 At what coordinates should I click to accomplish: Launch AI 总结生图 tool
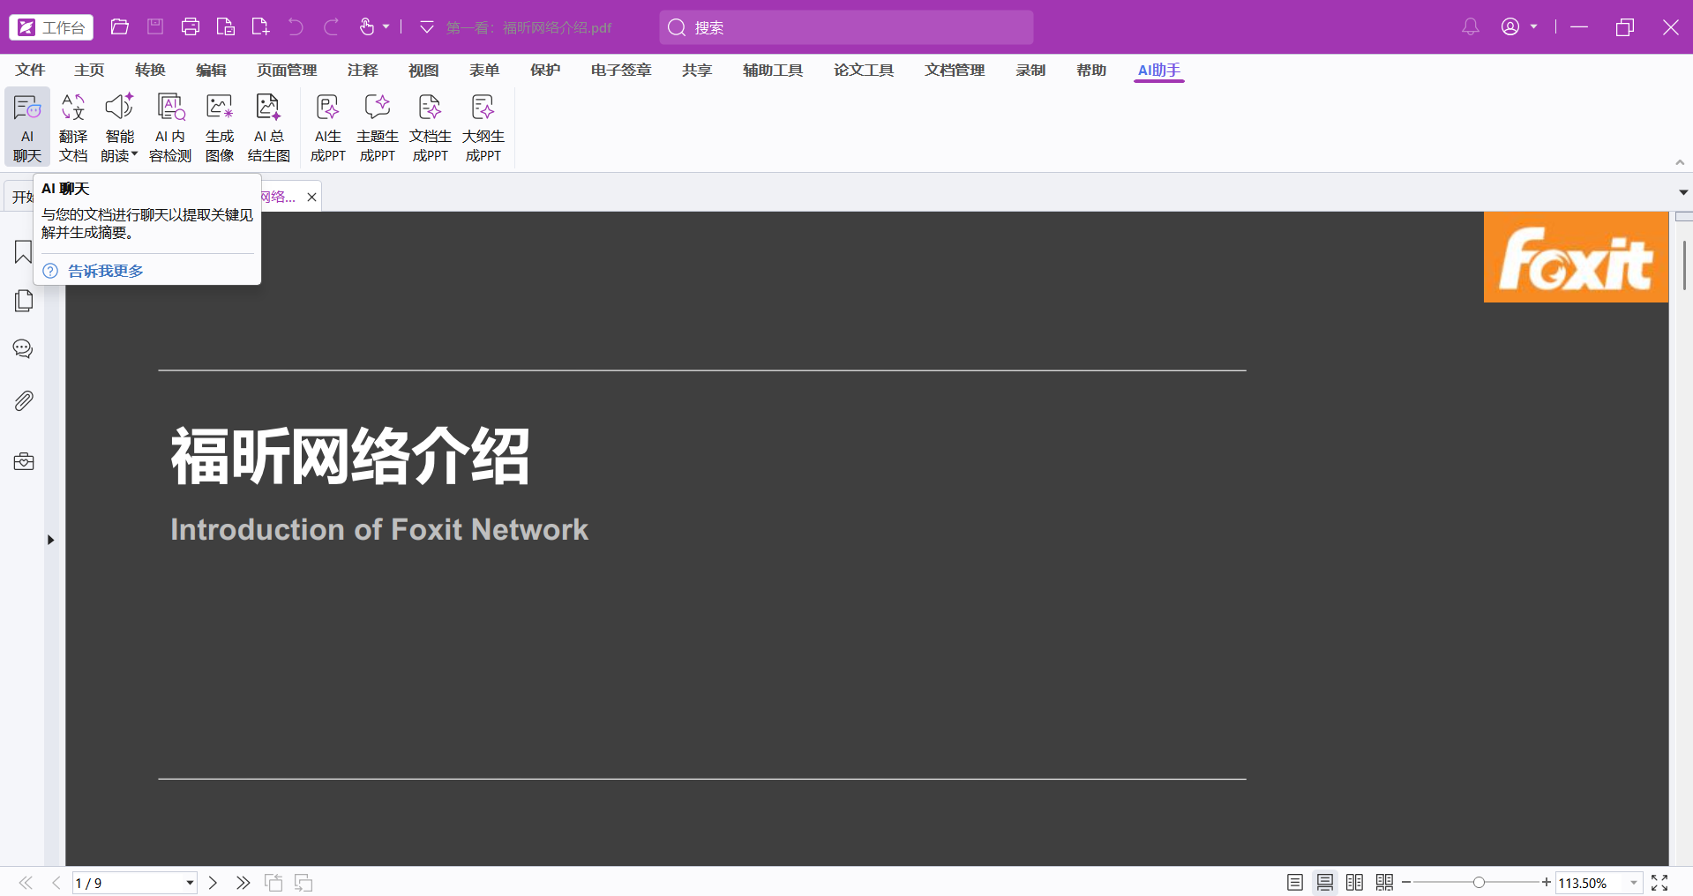(269, 128)
